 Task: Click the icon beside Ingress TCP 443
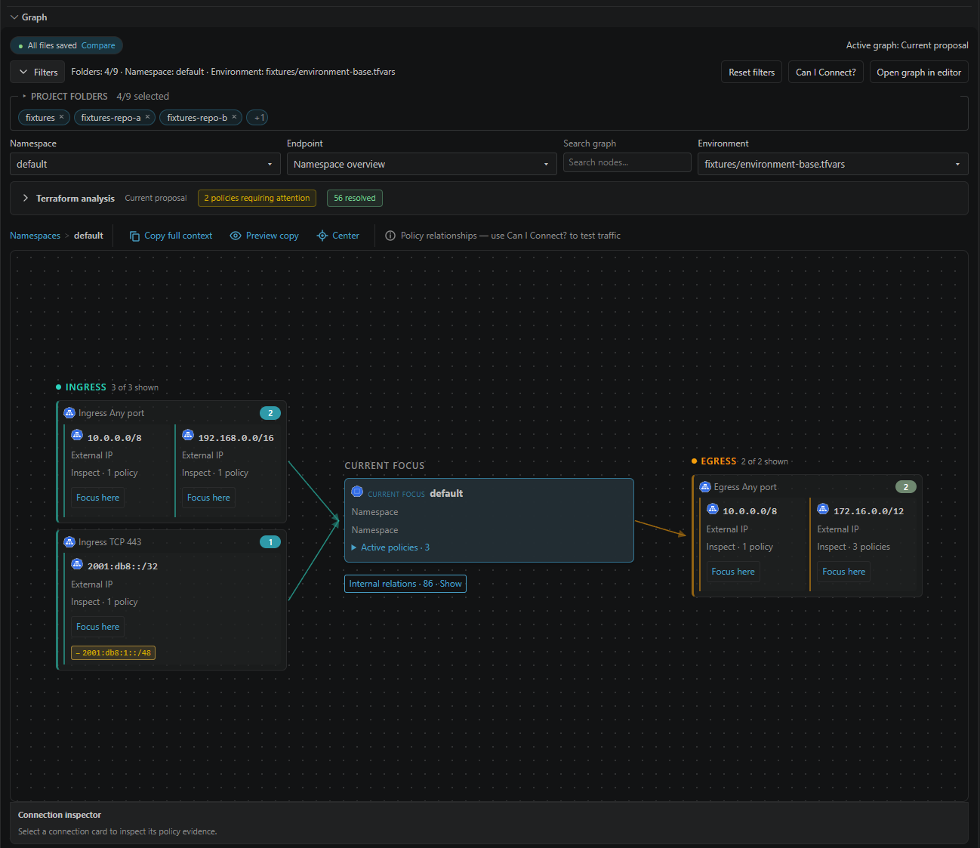pos(69,542)
